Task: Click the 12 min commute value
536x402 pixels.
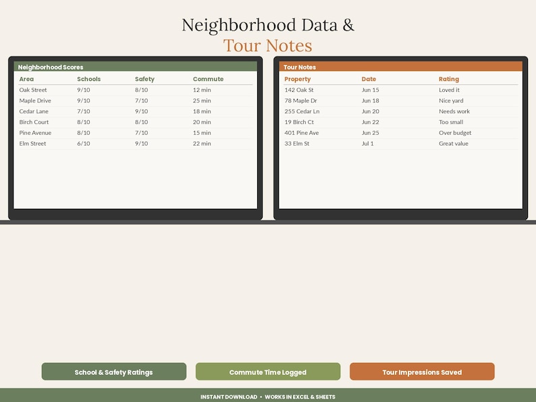Action: click(x=202, y=90)
